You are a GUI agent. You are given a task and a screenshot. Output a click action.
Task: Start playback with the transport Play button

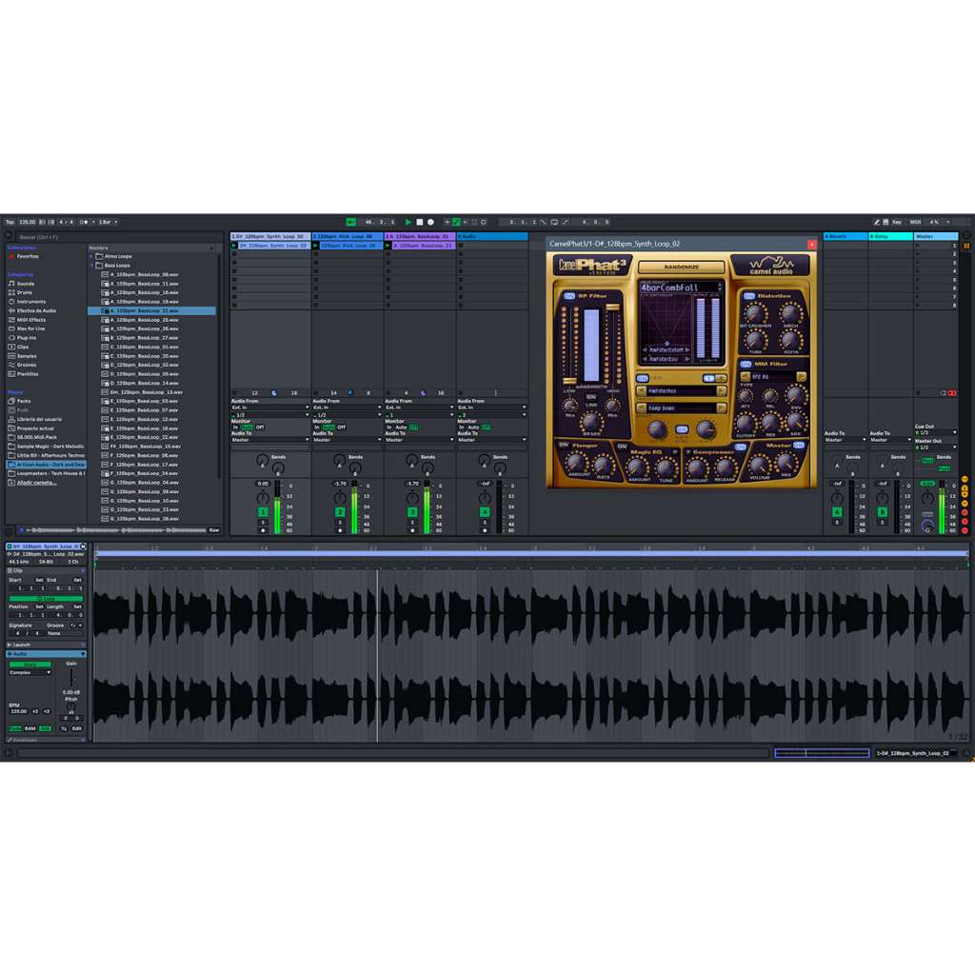[x=408, y=222]
